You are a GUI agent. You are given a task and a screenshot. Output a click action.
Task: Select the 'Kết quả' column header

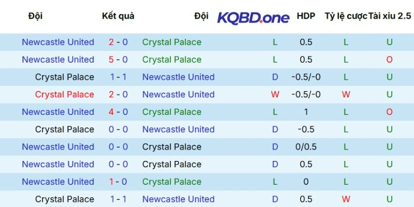(x=118, y=16)
